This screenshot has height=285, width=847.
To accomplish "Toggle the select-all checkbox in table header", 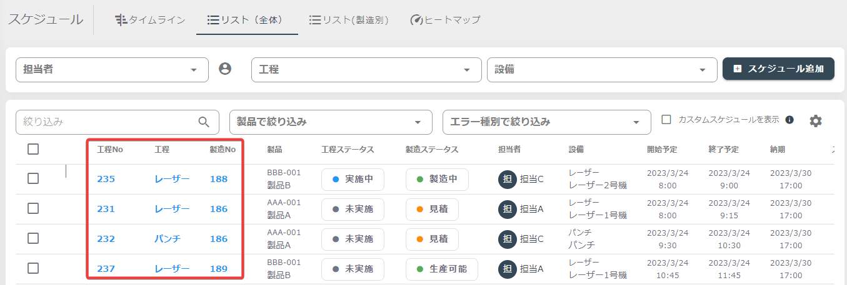I will point(34,149).
